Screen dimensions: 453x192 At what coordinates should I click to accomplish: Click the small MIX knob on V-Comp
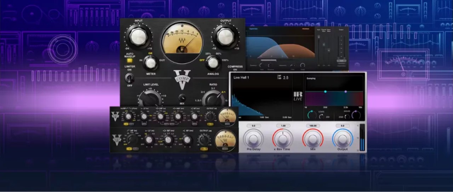[182, 98]
